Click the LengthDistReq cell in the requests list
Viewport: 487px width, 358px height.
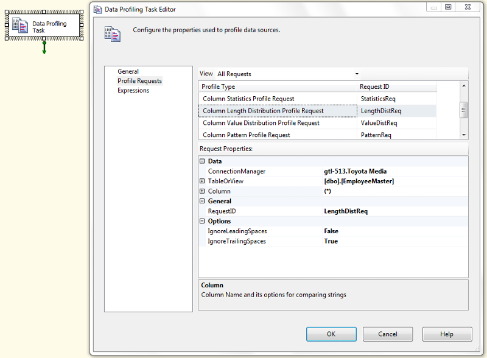point(397,111)
